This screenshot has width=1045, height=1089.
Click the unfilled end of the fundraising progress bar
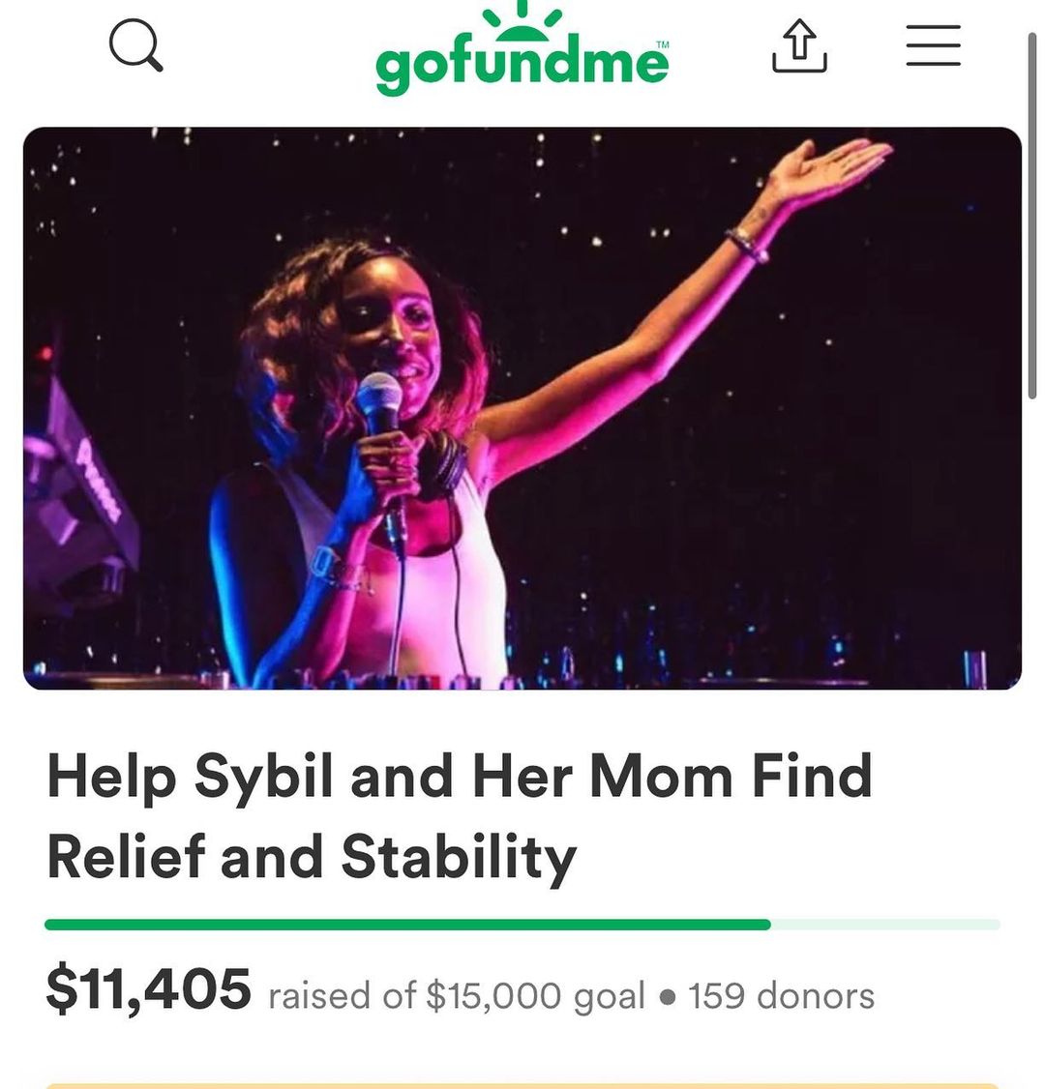click(x=885, y=925)
